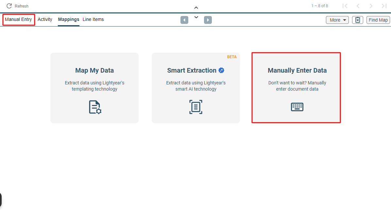Click the keyboard icon

pyautogui.click(x=297, y=107)
